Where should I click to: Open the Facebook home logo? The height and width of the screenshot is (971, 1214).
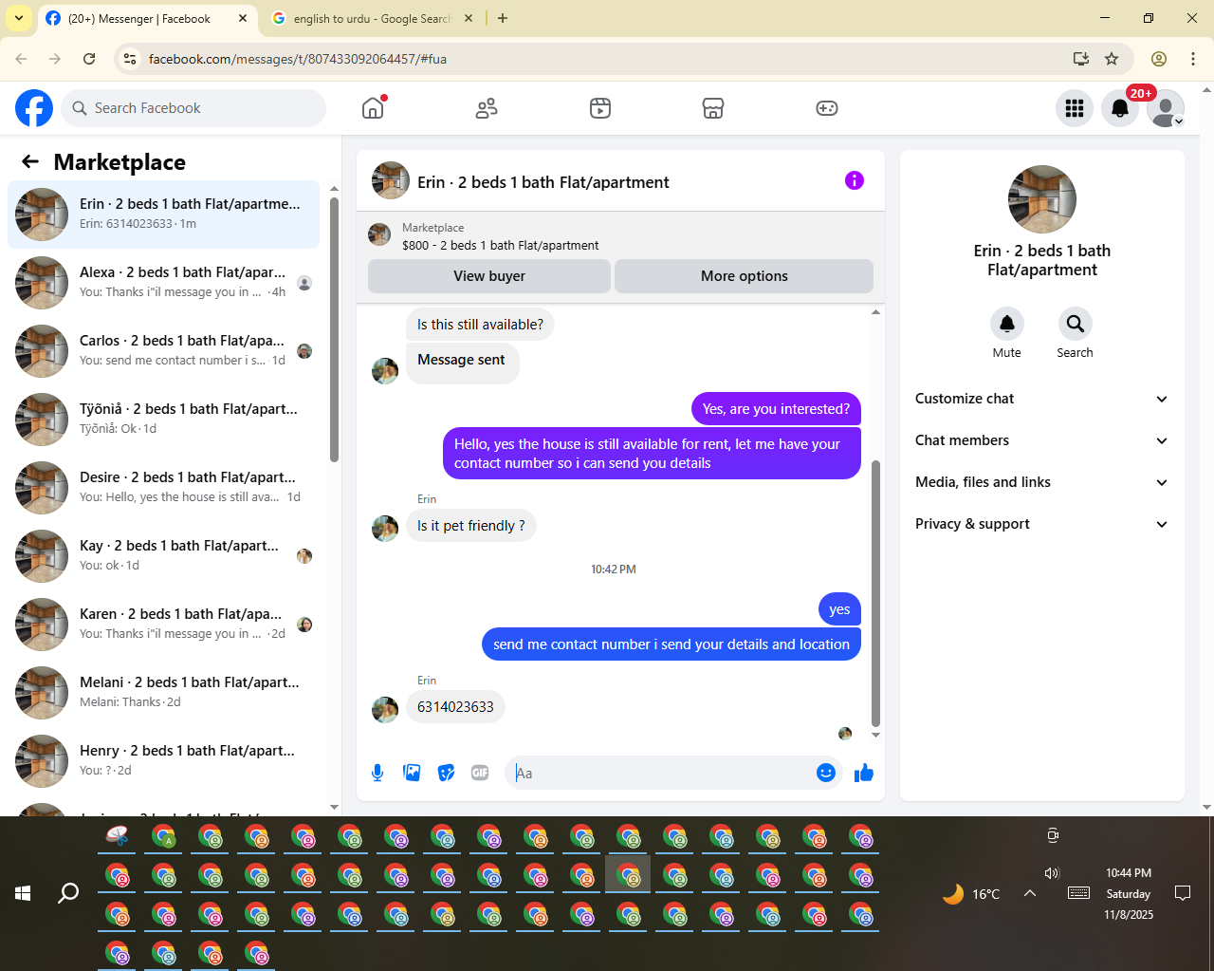(x=34, y=108)
